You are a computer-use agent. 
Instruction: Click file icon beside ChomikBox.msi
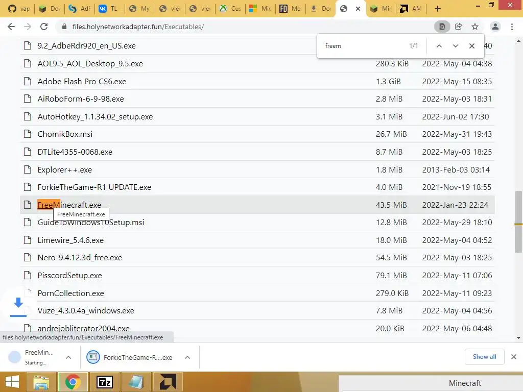click(28, 134)
